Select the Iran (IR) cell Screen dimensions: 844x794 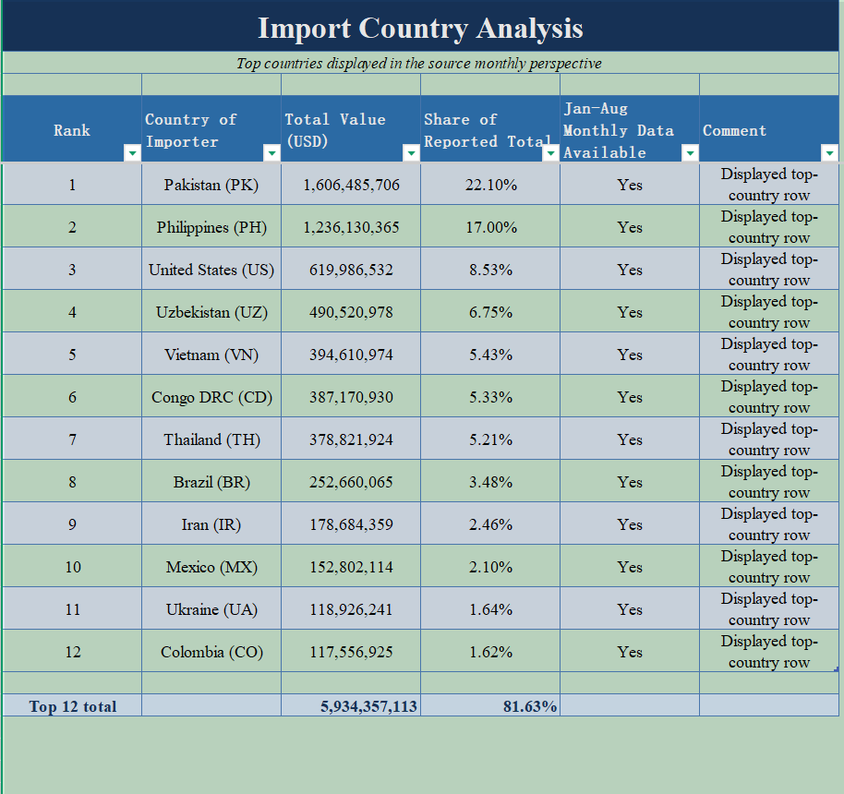pos(211,524)
